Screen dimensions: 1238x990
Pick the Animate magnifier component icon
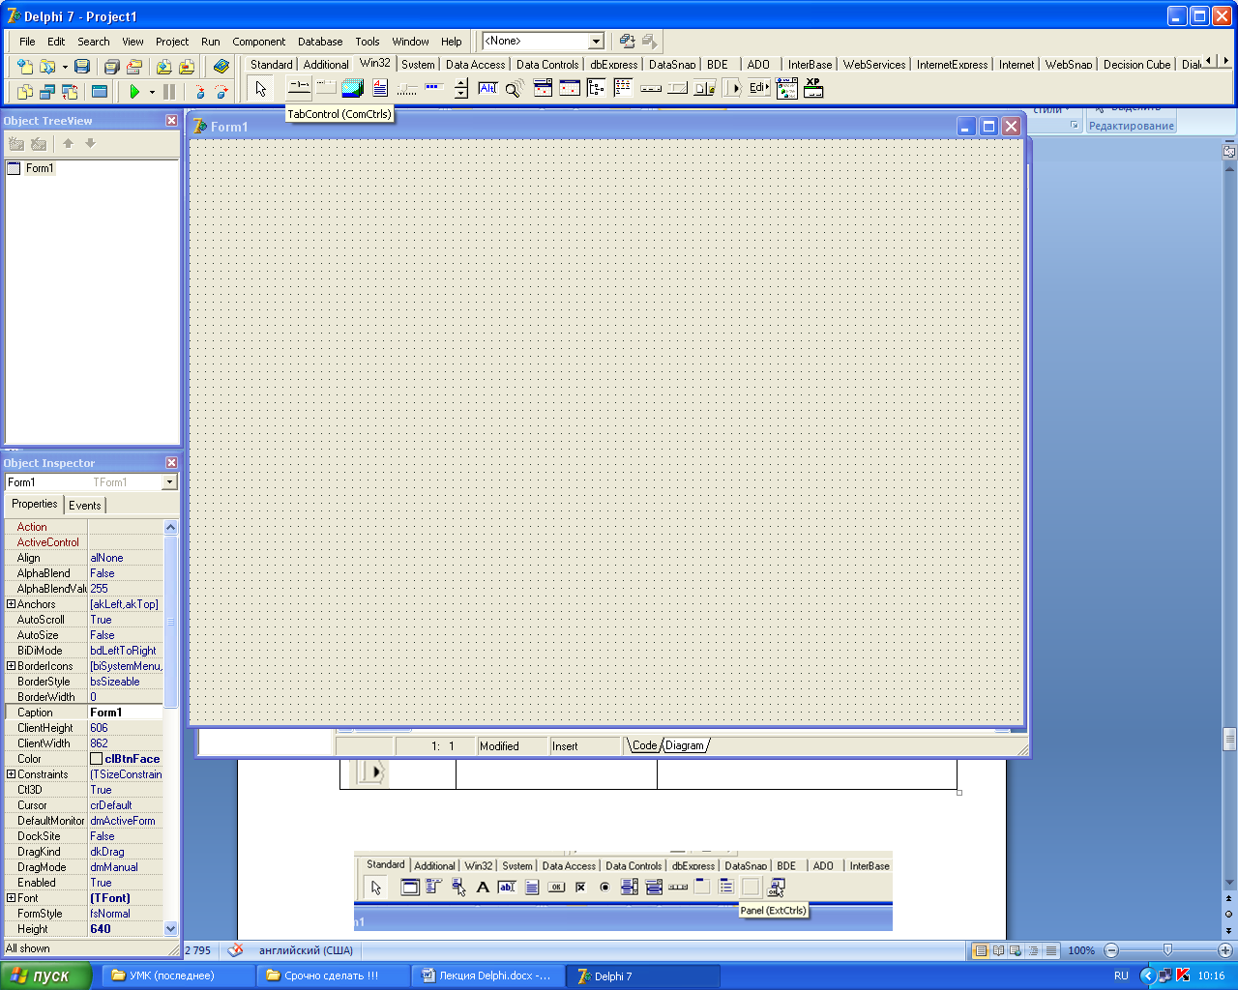[x=515, y=89]
